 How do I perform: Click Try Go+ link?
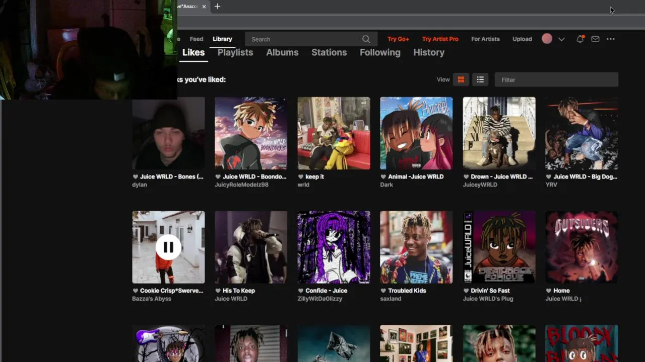click(x=398, y=39)
